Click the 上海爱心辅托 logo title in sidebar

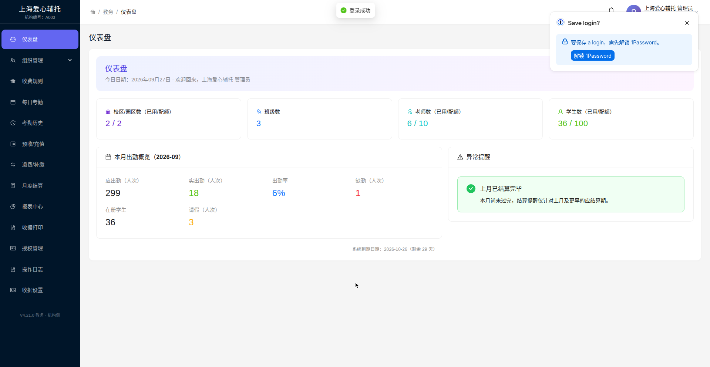pyautogui.click(x=40, y=9)
